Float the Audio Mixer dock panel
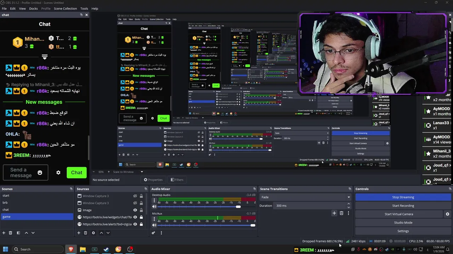Image resolution: width=453 pixels, height=254 pixels. tap(254, 189)
